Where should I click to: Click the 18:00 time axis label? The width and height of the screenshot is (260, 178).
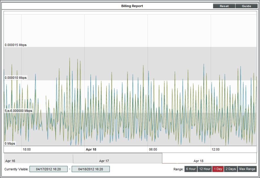(27, 149)
